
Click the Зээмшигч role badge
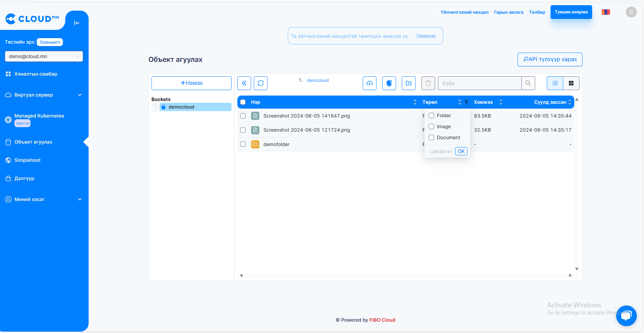point(50,42)
